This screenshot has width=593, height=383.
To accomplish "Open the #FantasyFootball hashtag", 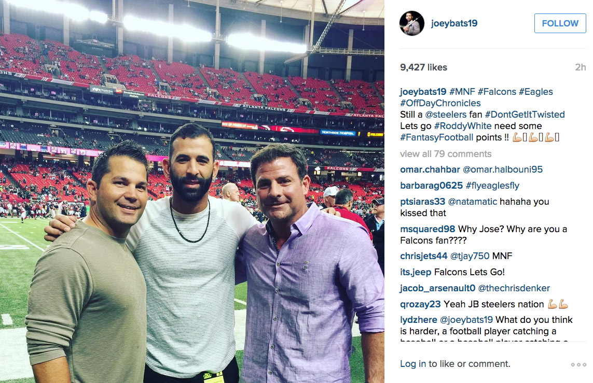I will pyautogui.click(x=436, y=137).
